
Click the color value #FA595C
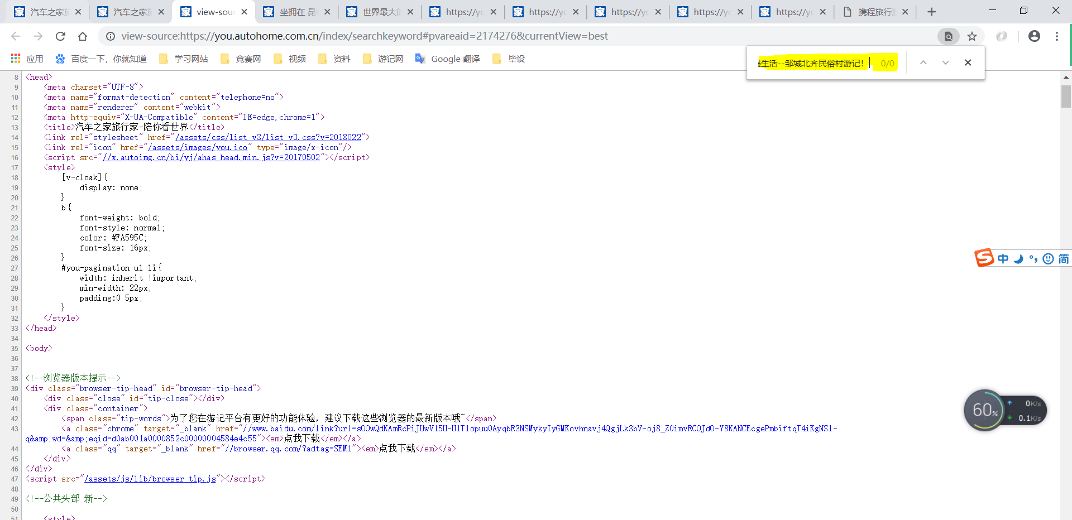[x=128, y=238]
